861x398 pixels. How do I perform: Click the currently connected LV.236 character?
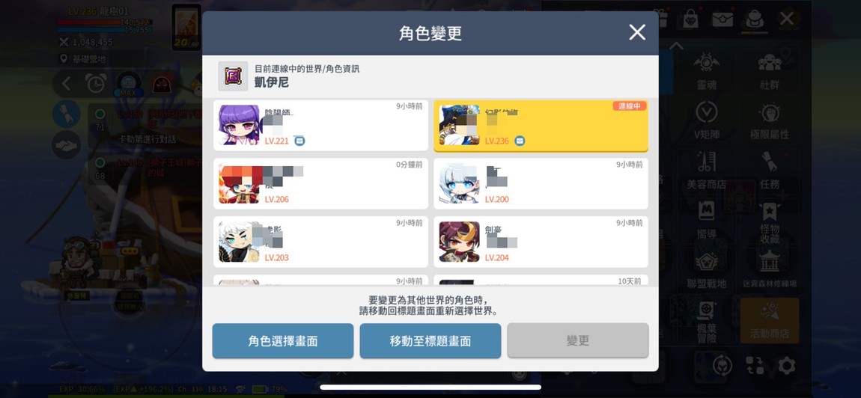(541, 125)
